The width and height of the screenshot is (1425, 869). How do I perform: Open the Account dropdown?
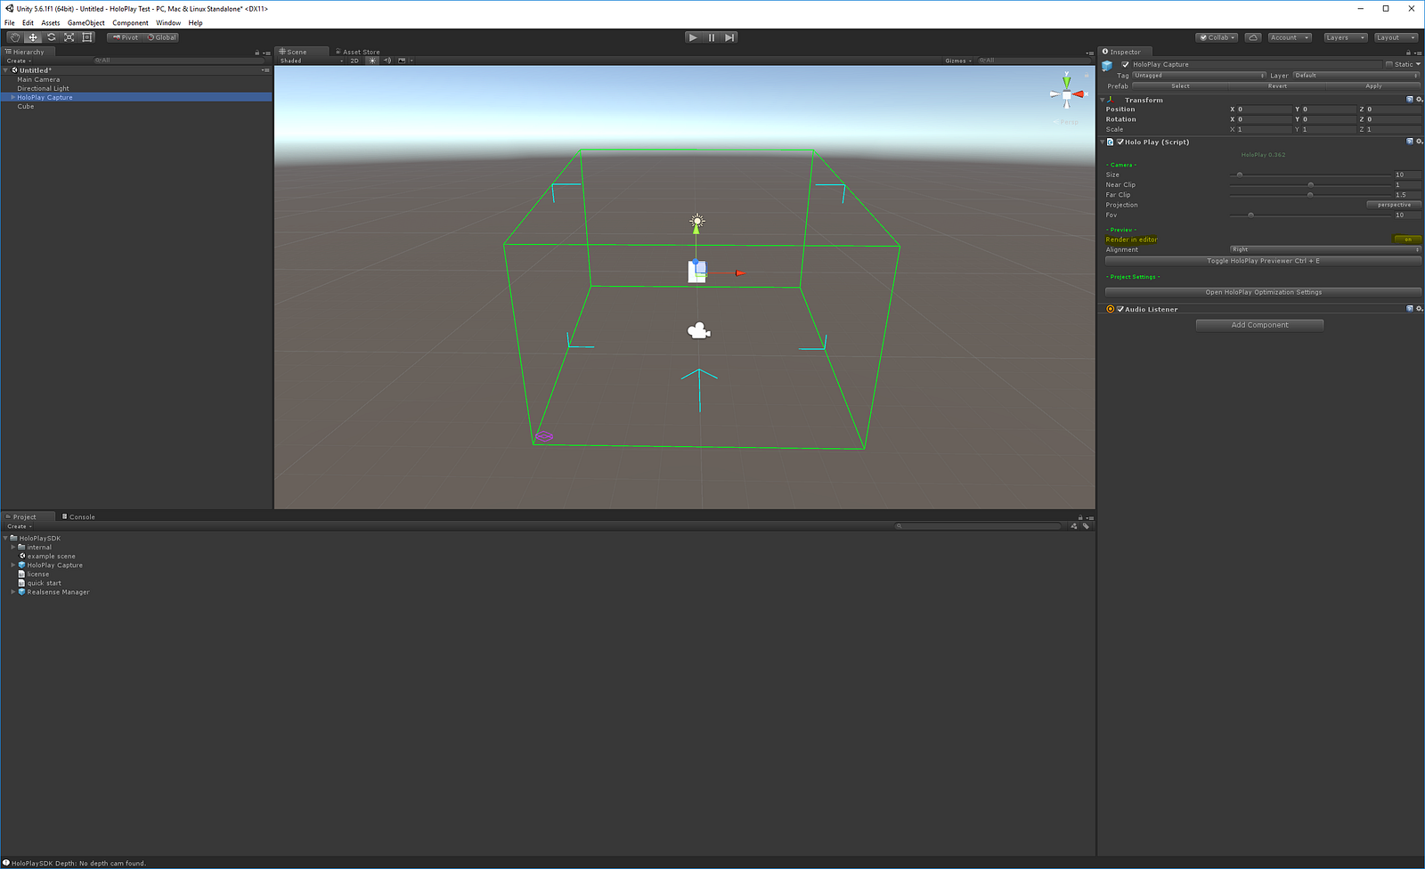click(1289, 37)
